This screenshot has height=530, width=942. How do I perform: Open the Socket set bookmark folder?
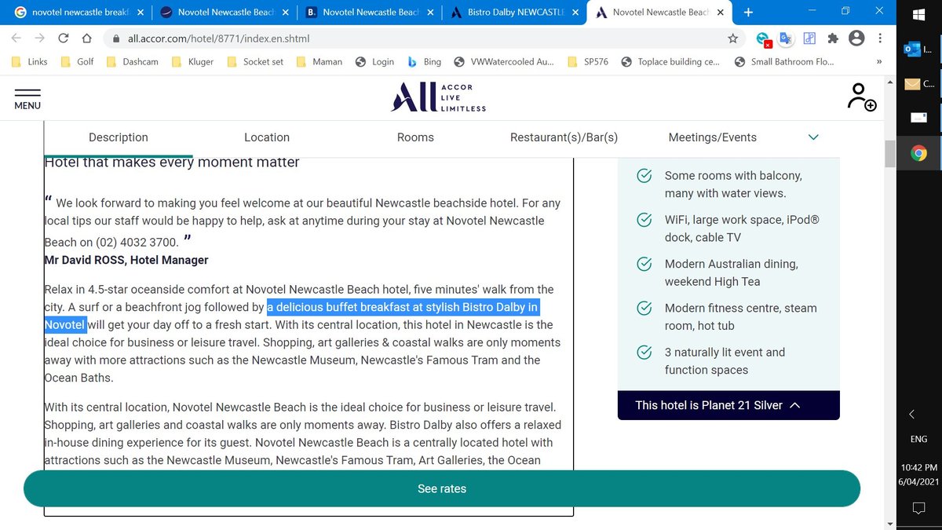click(255, 62)
